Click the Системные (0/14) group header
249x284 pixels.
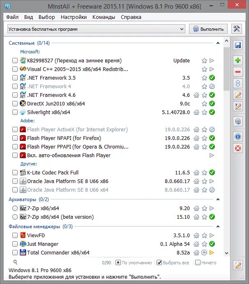click(x=29, y=43)
